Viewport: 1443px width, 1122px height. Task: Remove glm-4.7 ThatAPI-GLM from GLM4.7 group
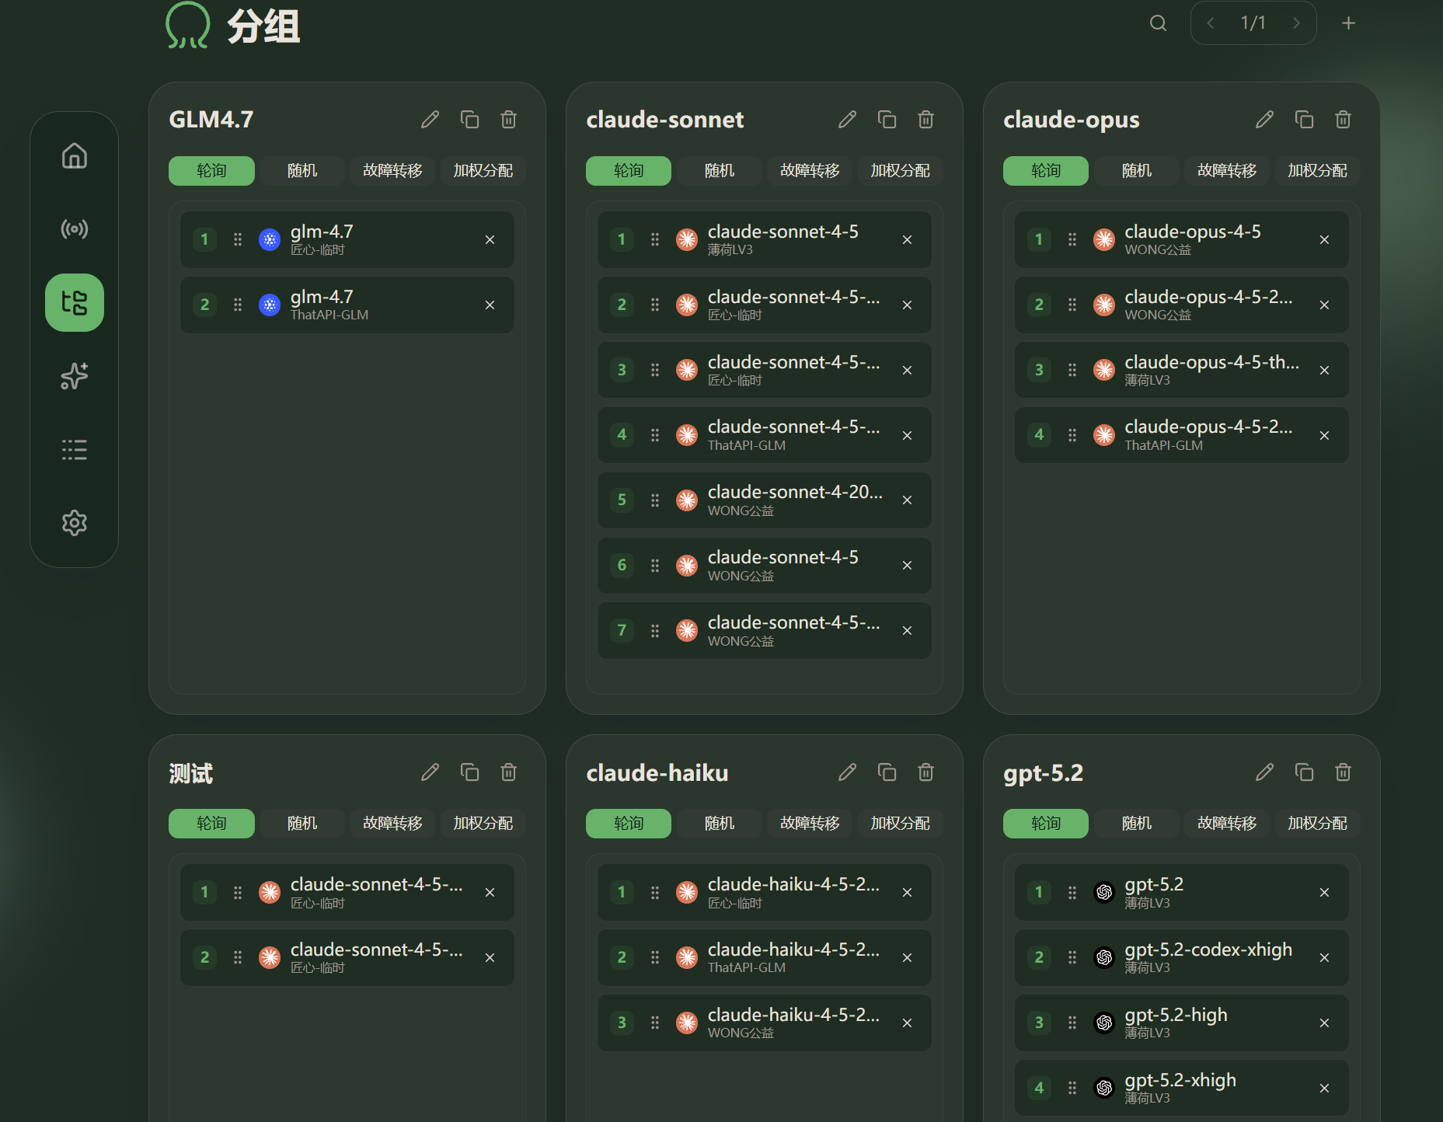[490, 305]
